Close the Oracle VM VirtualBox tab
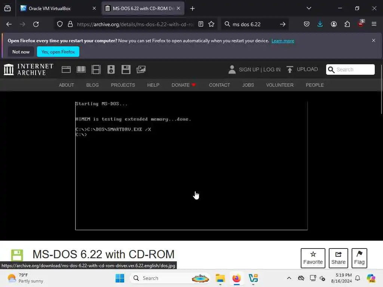 [94, 9]
